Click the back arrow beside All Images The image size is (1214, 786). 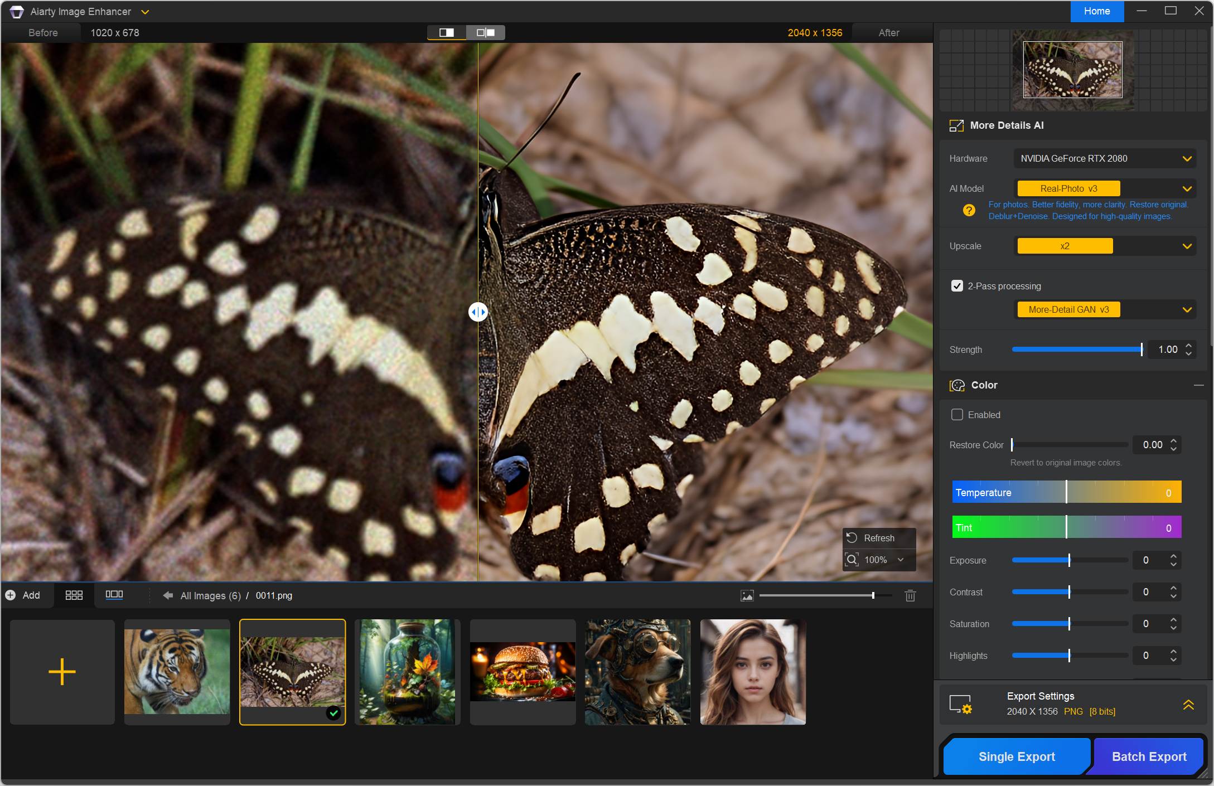[168, 595]
